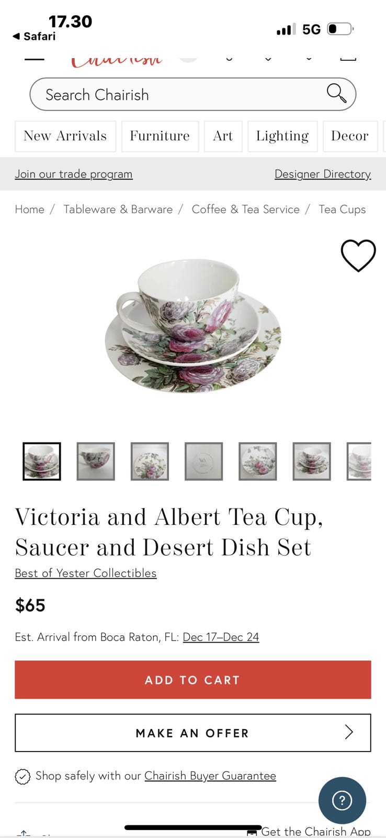Viewport: 386px width, 838px height.
Task: Open the Designer Directory link
Action: (x=323, y=174)
